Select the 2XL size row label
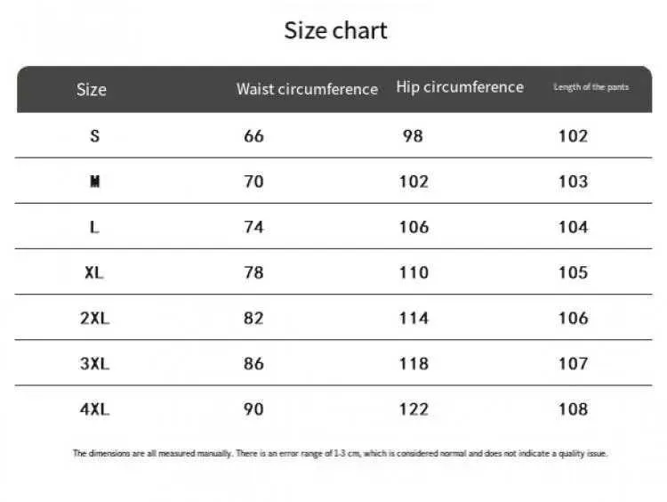667x502 pixels. click(94, 318)
